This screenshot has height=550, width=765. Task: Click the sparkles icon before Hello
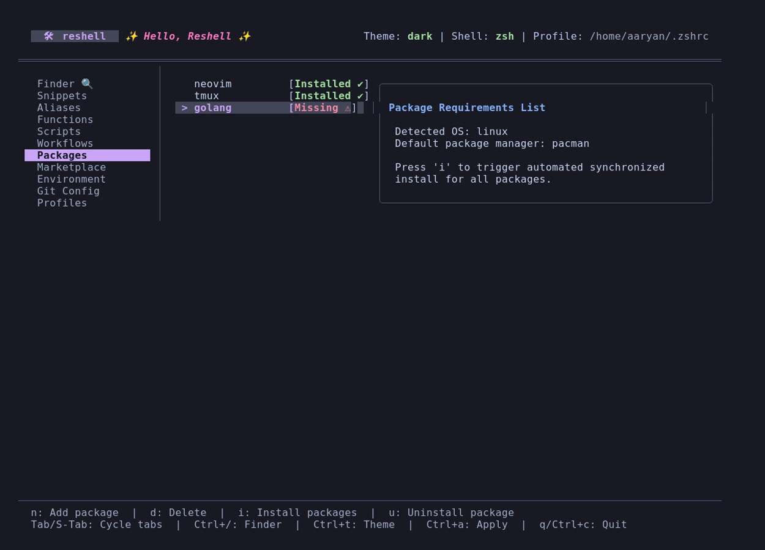(x=132, y=36)
